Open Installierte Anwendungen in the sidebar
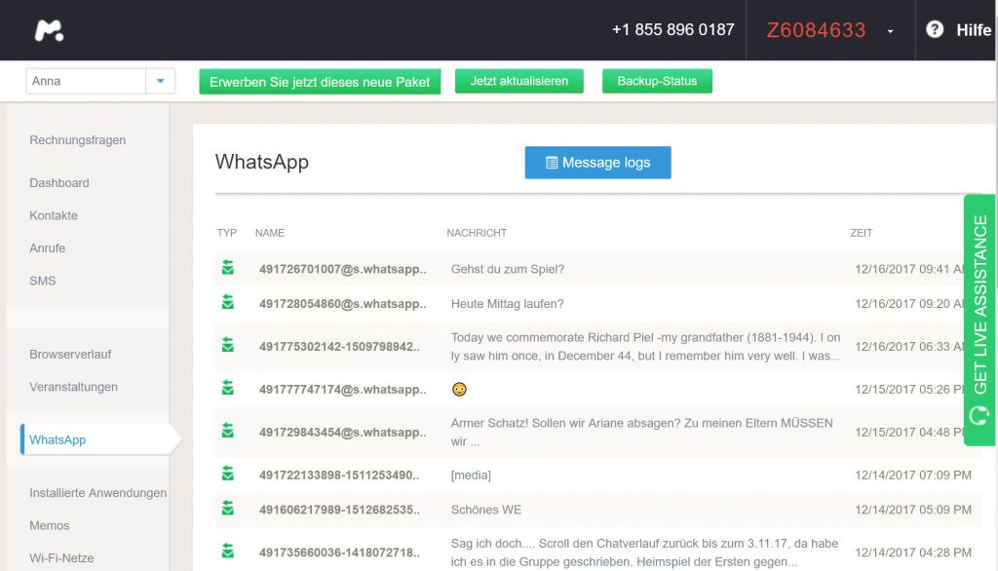The image size is (998, 571). tap(98, 493)
